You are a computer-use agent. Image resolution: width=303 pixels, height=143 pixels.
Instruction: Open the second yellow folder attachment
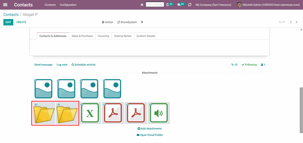[67, 113]
